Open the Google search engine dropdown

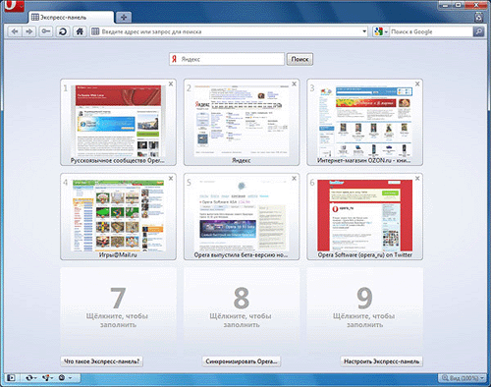pyautogui.click(x=381, y=31)
